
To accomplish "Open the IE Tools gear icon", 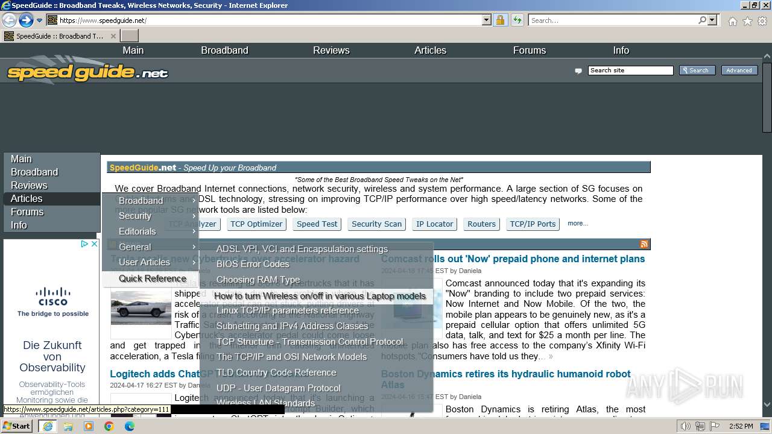I will point(762,21).
